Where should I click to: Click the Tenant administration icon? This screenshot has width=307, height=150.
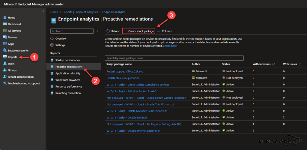(x=5, y=77)
